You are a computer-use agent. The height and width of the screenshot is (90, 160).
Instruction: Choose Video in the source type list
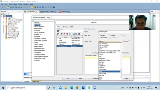(x=109, y=71)
